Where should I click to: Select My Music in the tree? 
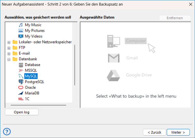[33, 25]
